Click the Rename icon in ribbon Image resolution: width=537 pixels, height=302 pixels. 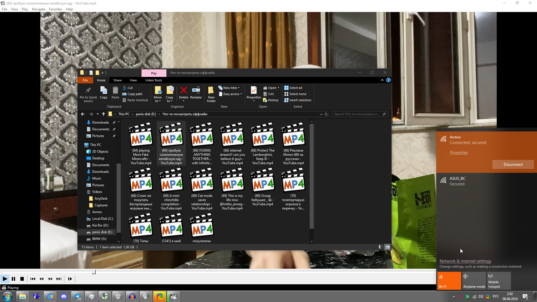196,91
